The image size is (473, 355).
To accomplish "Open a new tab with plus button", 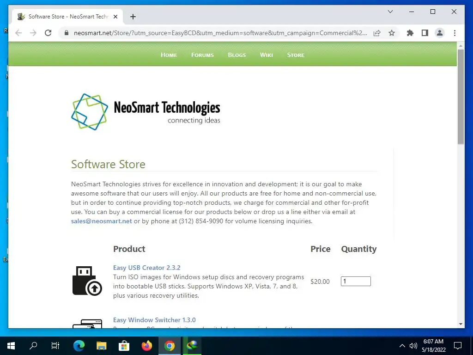I will [133, 17].
